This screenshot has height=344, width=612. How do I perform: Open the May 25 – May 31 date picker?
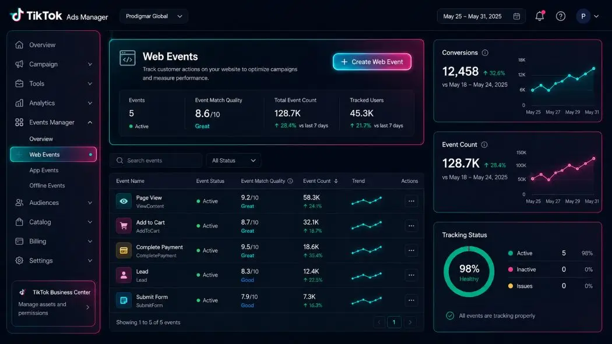pyautogui.click(x=481, y=16)
